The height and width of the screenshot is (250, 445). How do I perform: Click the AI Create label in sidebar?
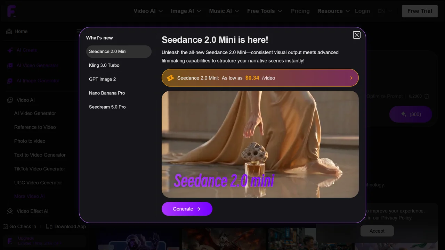point(27,50)
